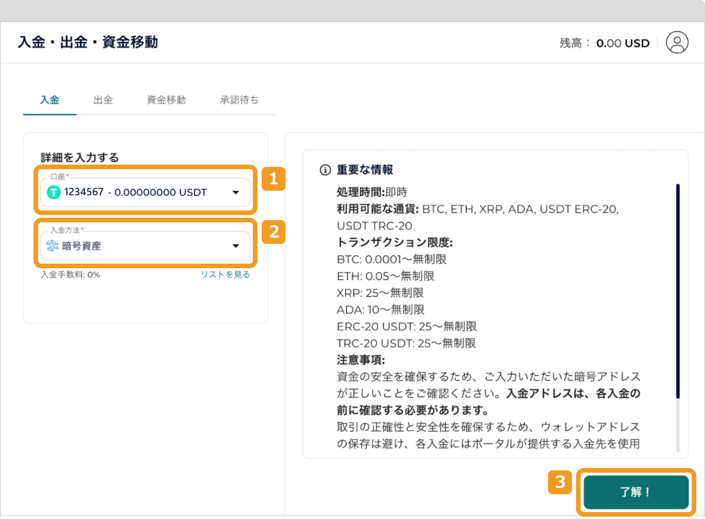Open the user profile avatar icon
The height and width of the screenshot is (519, 705).
click(x=677, y=42)
